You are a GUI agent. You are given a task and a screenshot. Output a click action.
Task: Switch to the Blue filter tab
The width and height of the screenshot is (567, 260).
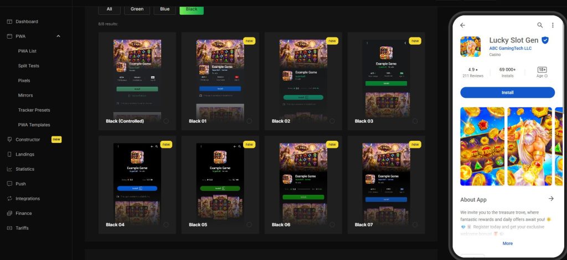point(165,9)
